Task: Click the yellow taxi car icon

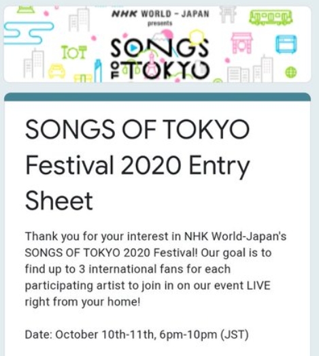Action: pos(56,71)
